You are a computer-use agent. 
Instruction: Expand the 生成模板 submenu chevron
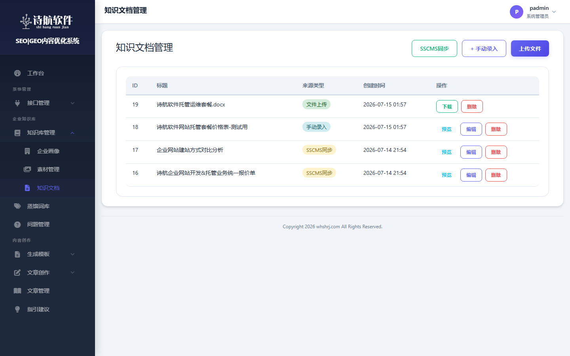coord(72,254)
